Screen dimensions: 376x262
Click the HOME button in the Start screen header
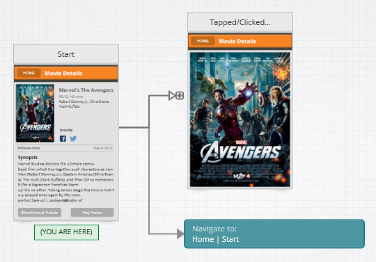tap(29, 73)
